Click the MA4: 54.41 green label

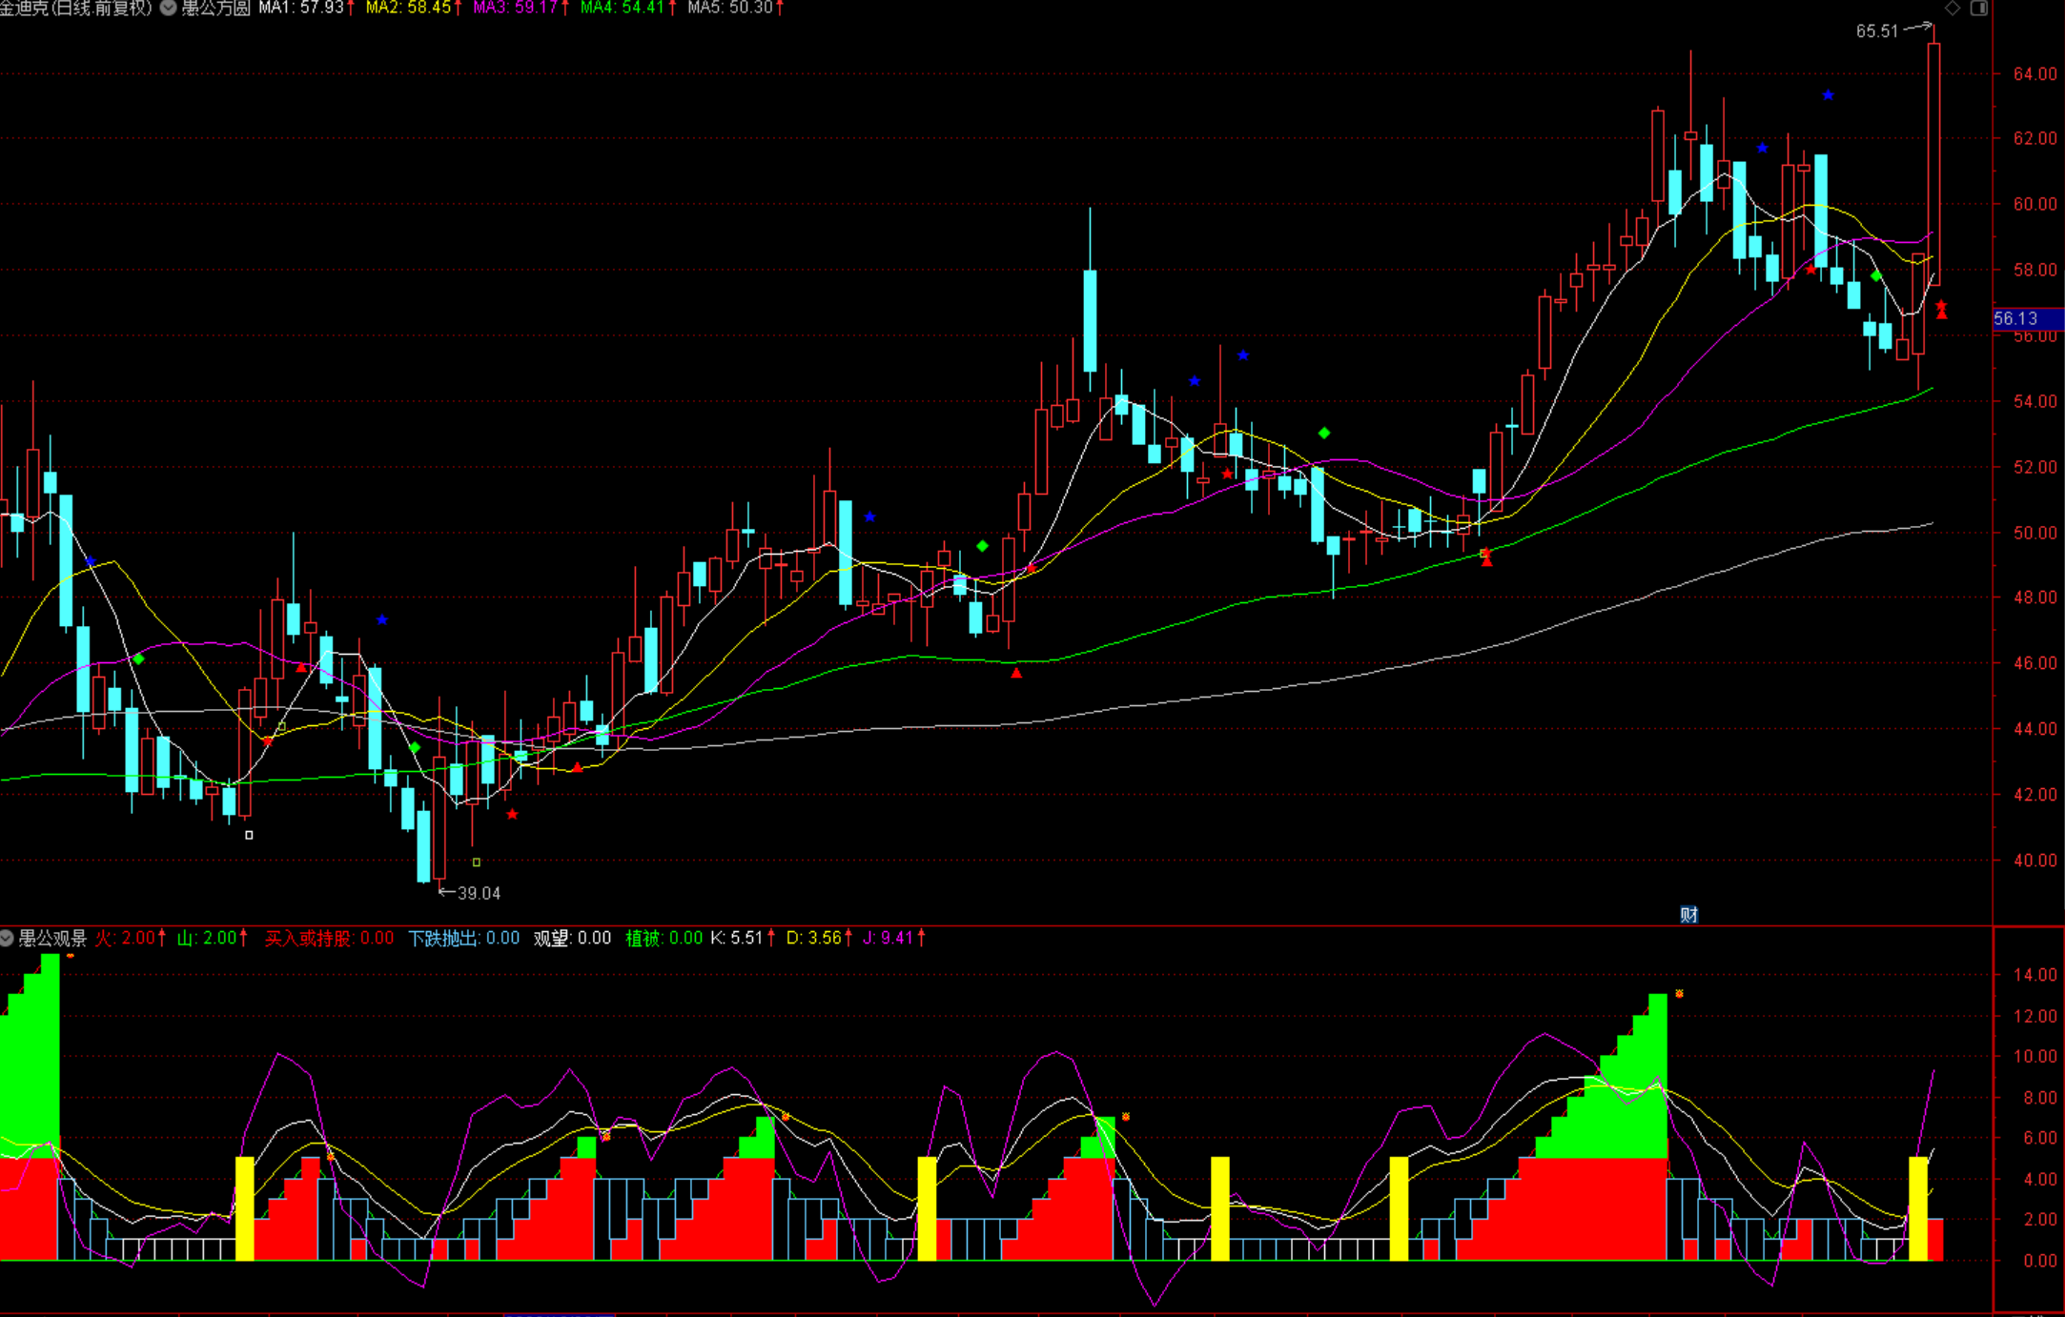pos(623,8)
